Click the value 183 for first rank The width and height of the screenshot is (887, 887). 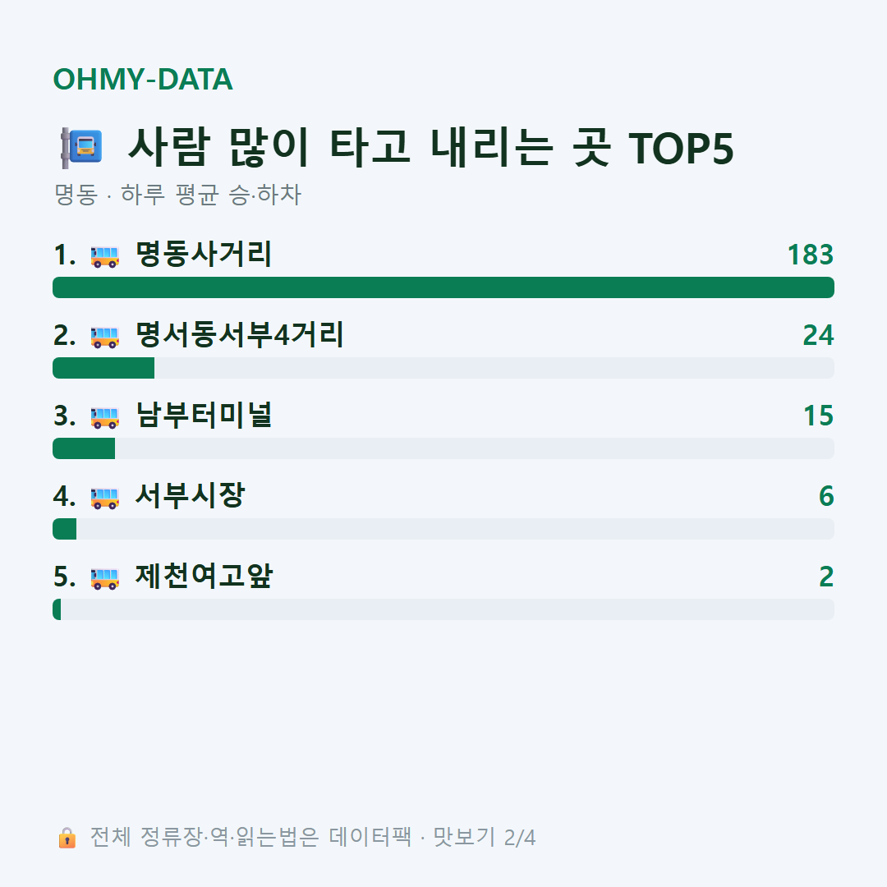point(811,255)
